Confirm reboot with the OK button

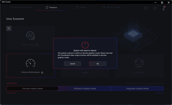98,64
